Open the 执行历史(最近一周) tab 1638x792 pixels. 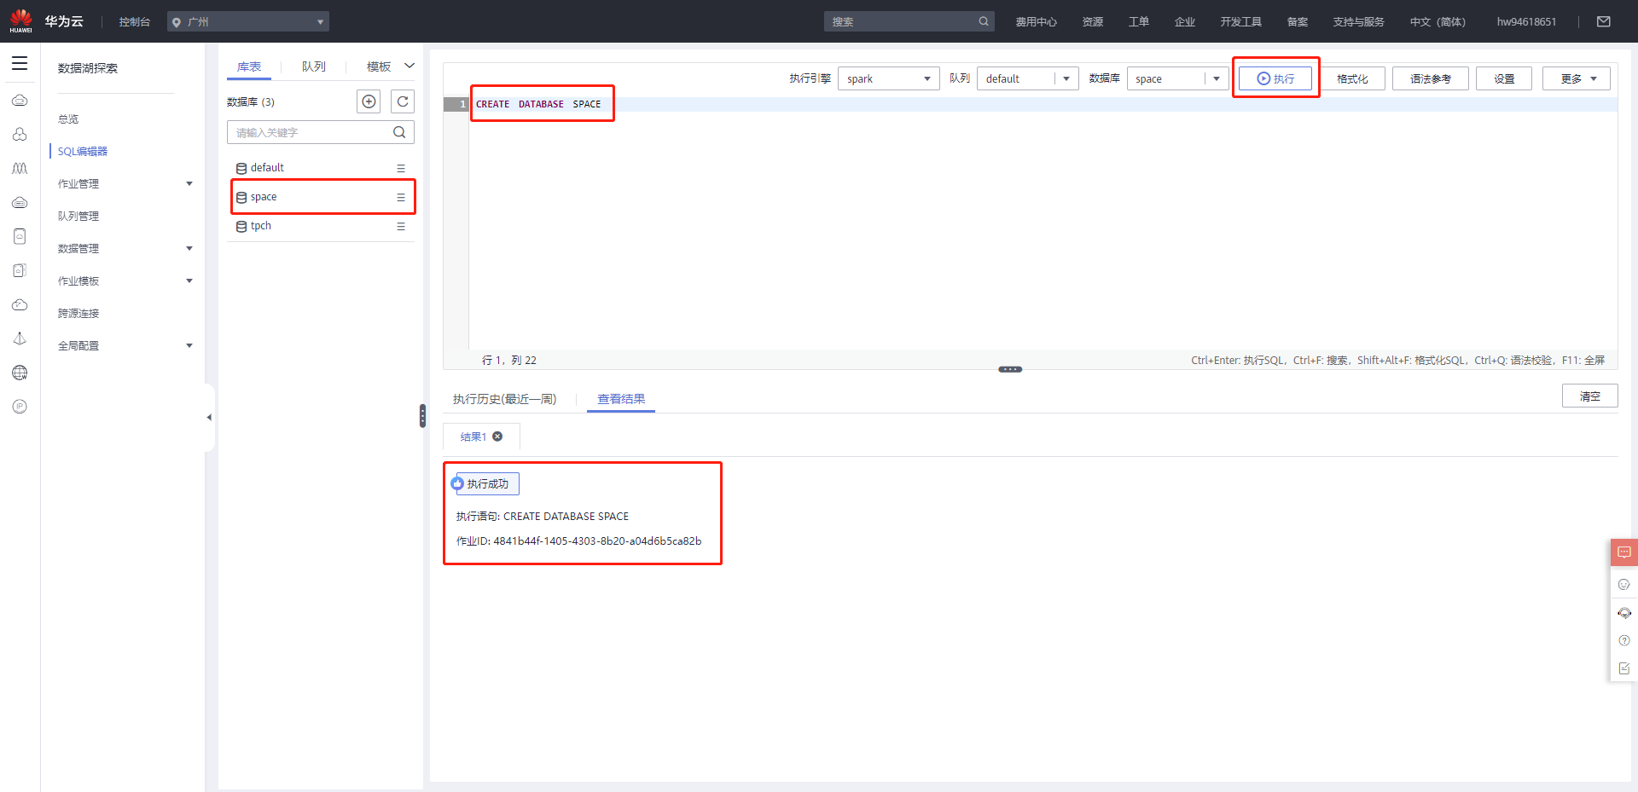tap(504, 399)
